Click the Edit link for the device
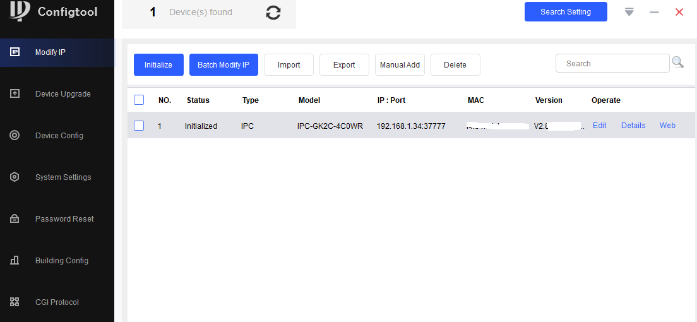 pyautogui.click(x=599, y=126)
